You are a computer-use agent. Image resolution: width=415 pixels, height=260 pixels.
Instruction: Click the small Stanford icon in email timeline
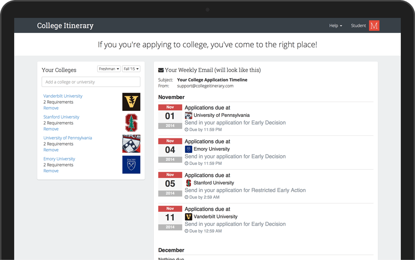[x=188, y=183]
